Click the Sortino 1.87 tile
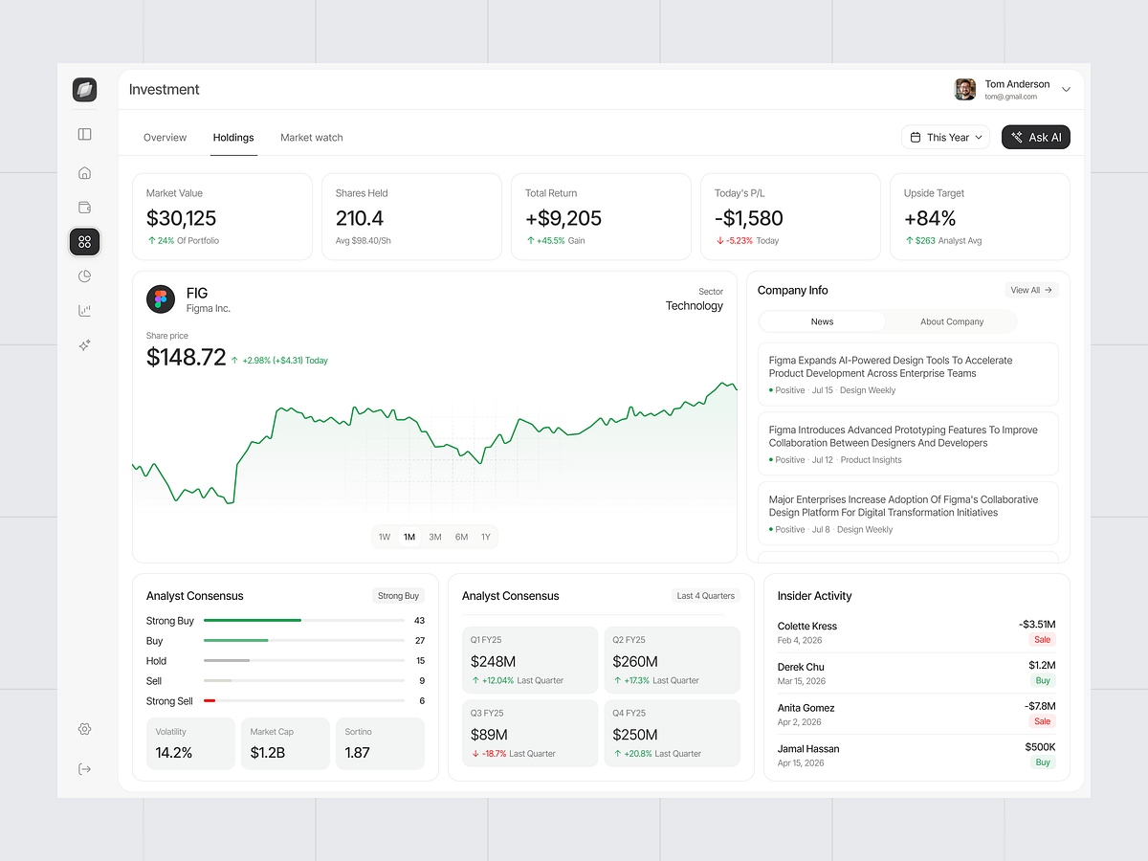Image resolution: width=1148 pixels, height=861 pixels. (x=380, y=743)
